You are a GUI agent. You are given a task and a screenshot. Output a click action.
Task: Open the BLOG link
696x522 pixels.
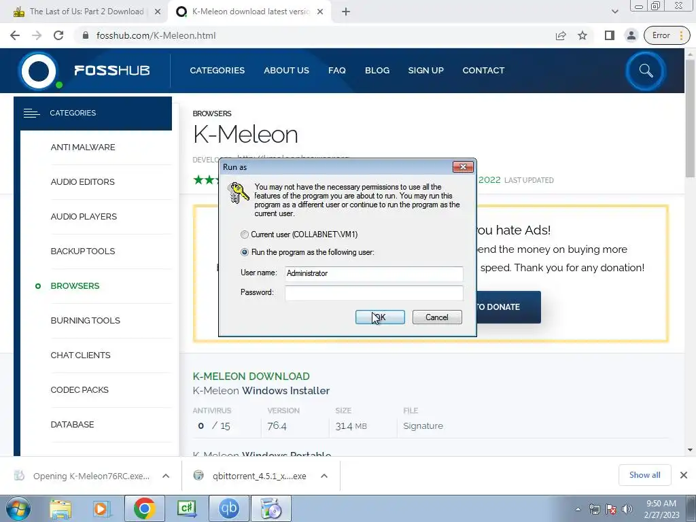pos(377,70)
